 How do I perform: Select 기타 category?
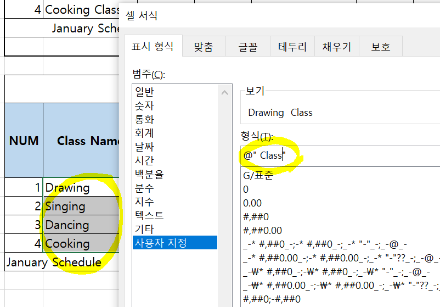click(175, 229)
